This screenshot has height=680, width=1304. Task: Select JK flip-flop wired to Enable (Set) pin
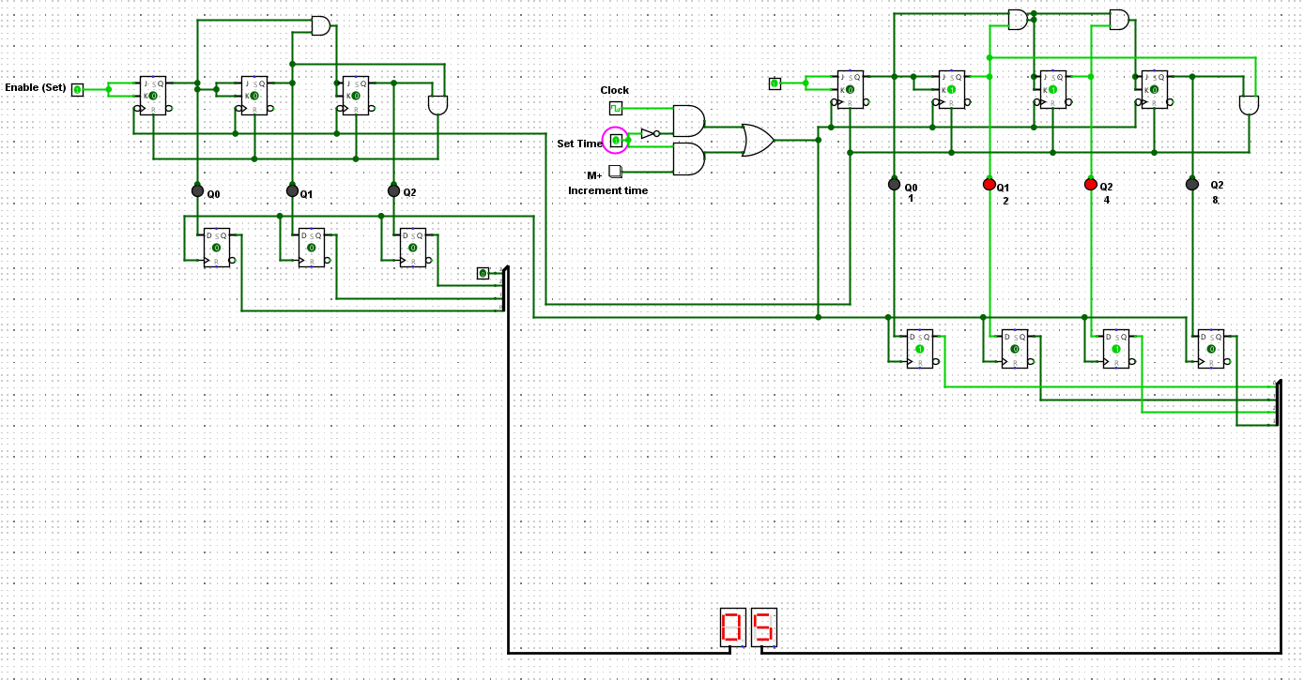[153, 96]
